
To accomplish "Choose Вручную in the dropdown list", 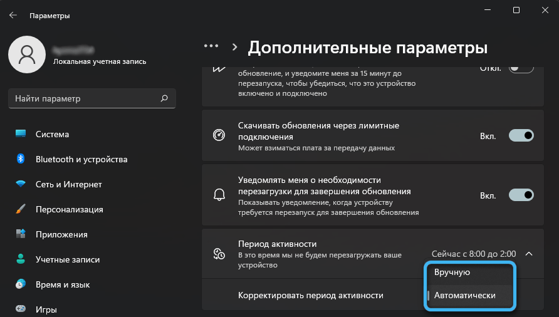I will tap(452, 273).
